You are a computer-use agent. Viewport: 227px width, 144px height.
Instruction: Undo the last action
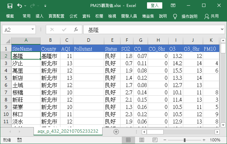pos(19,6)
